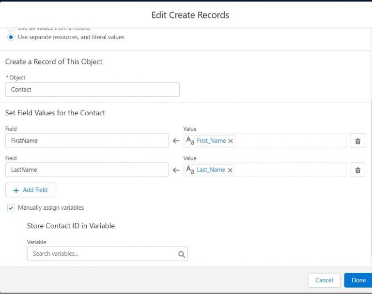372x294 pixels.
Task: Delete the LastName field row
Action: (357, 170)
